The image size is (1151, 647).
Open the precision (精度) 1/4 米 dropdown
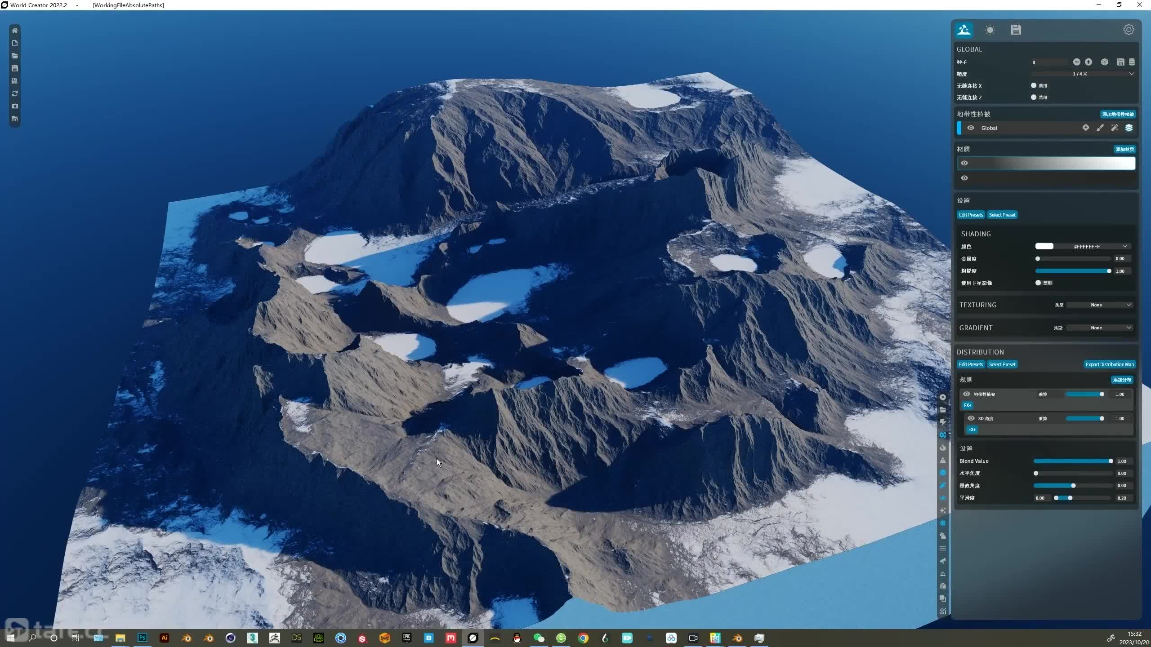click(x=1083, y=74)
